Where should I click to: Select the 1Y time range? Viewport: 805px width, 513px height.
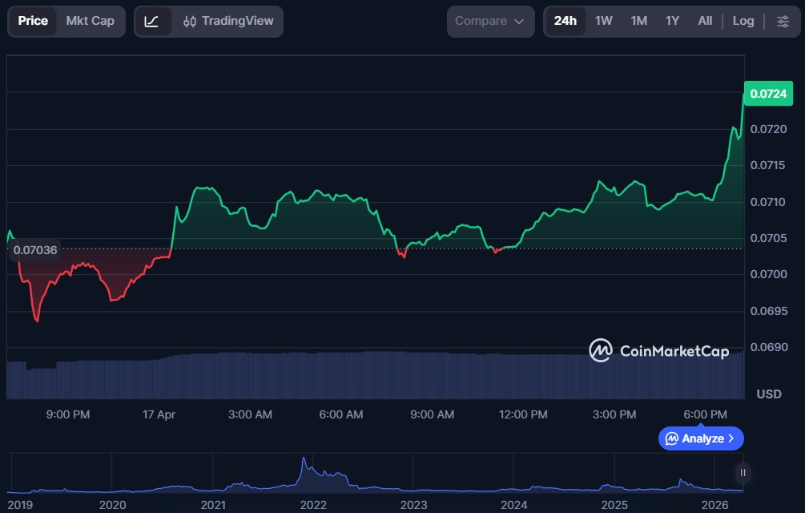(x=672, y=21)
